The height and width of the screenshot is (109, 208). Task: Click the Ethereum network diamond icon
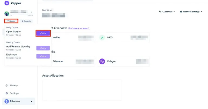point(6,101)
